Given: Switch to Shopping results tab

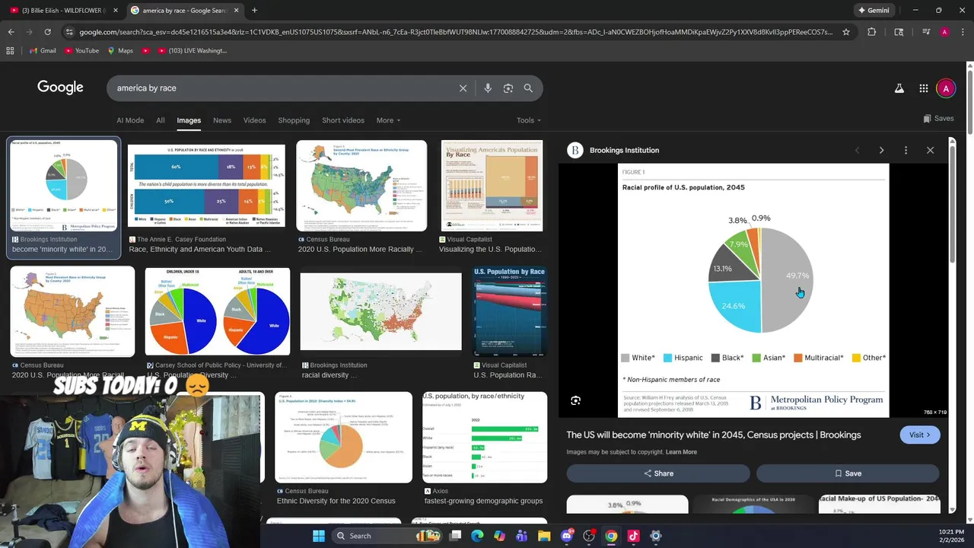Looking at the screenshot, I should tap(294, 120).
